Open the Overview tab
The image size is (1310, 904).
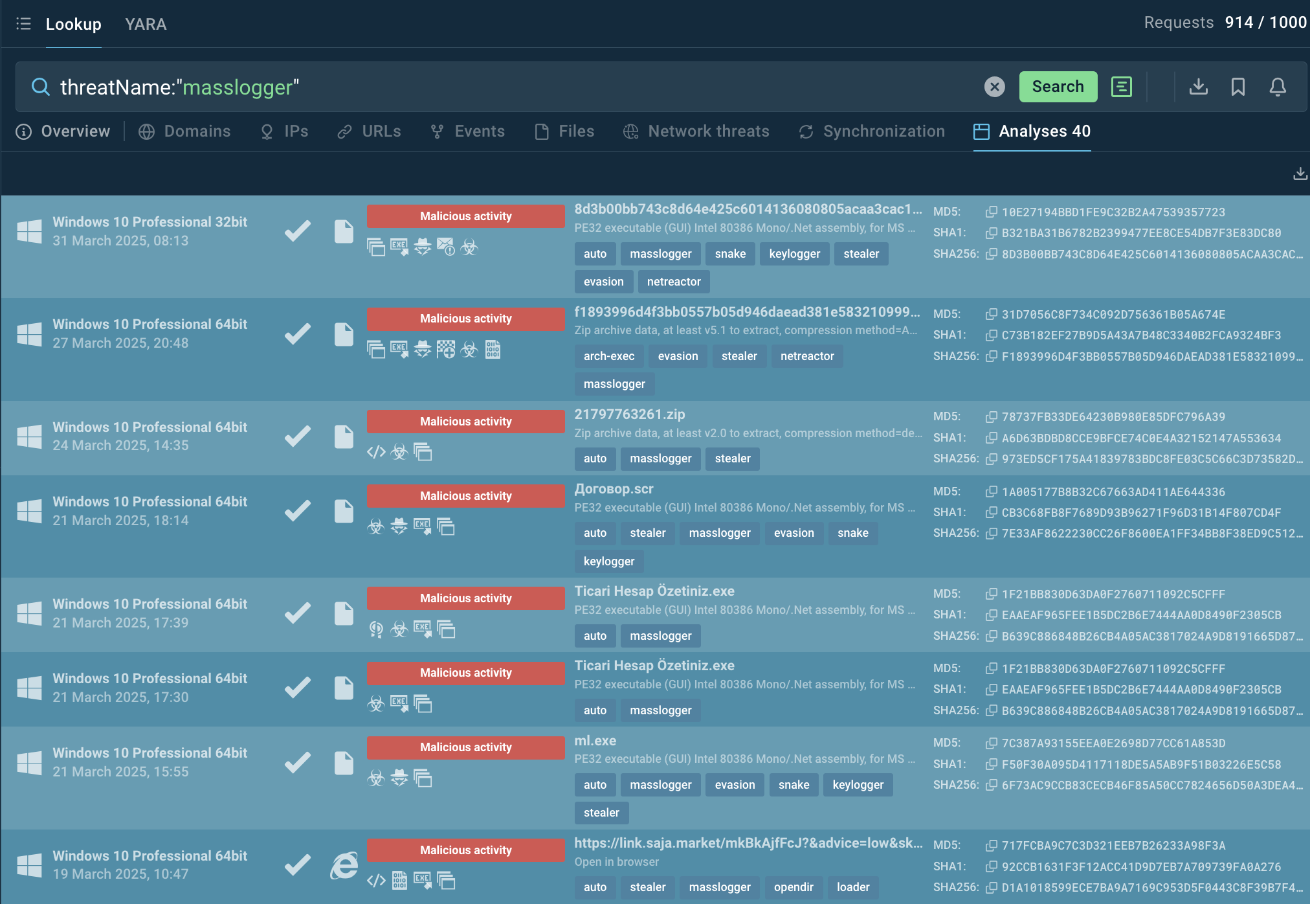click(63, 131)
